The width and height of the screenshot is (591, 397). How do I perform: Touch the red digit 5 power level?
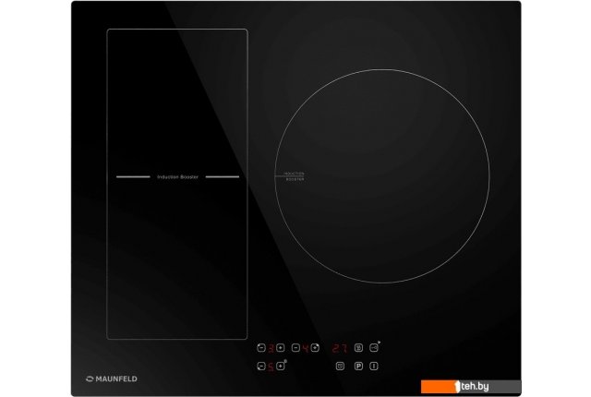click(271, 367)
